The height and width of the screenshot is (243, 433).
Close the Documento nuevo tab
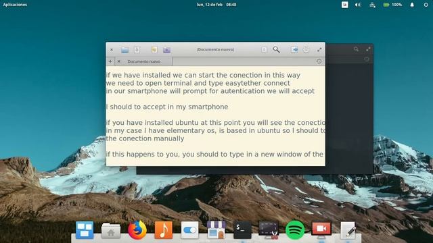click(119, 61)
